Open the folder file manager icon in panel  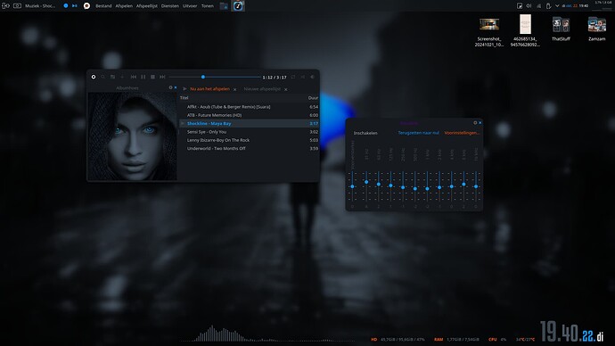click(x=224, y=6)
